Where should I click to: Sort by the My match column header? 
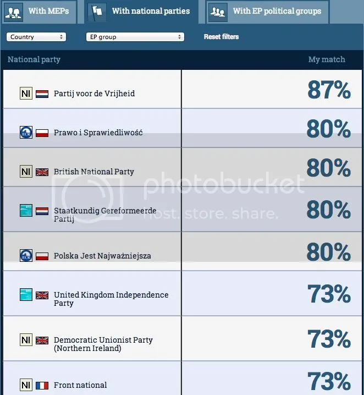click(x=327, y=59)
